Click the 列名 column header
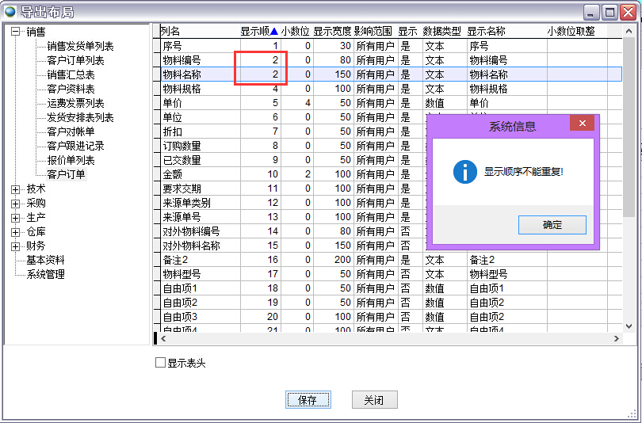The width and height of the screenshot is (642, 423). pyautogui.click(x=171, y=32)
